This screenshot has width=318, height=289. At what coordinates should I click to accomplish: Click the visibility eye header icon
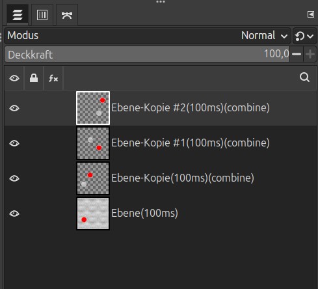click(x=14, y=78)
